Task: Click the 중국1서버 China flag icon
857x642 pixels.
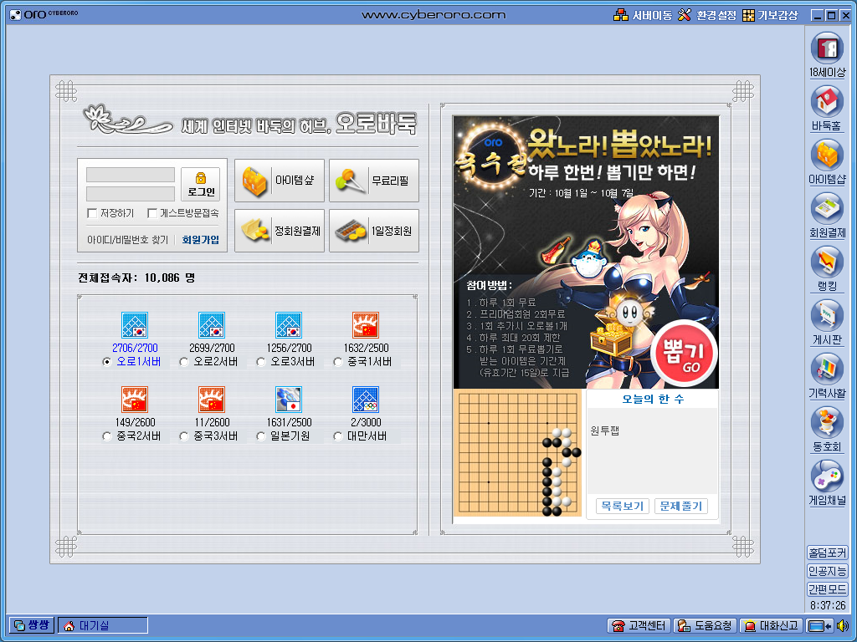Action: coord(366,325)
